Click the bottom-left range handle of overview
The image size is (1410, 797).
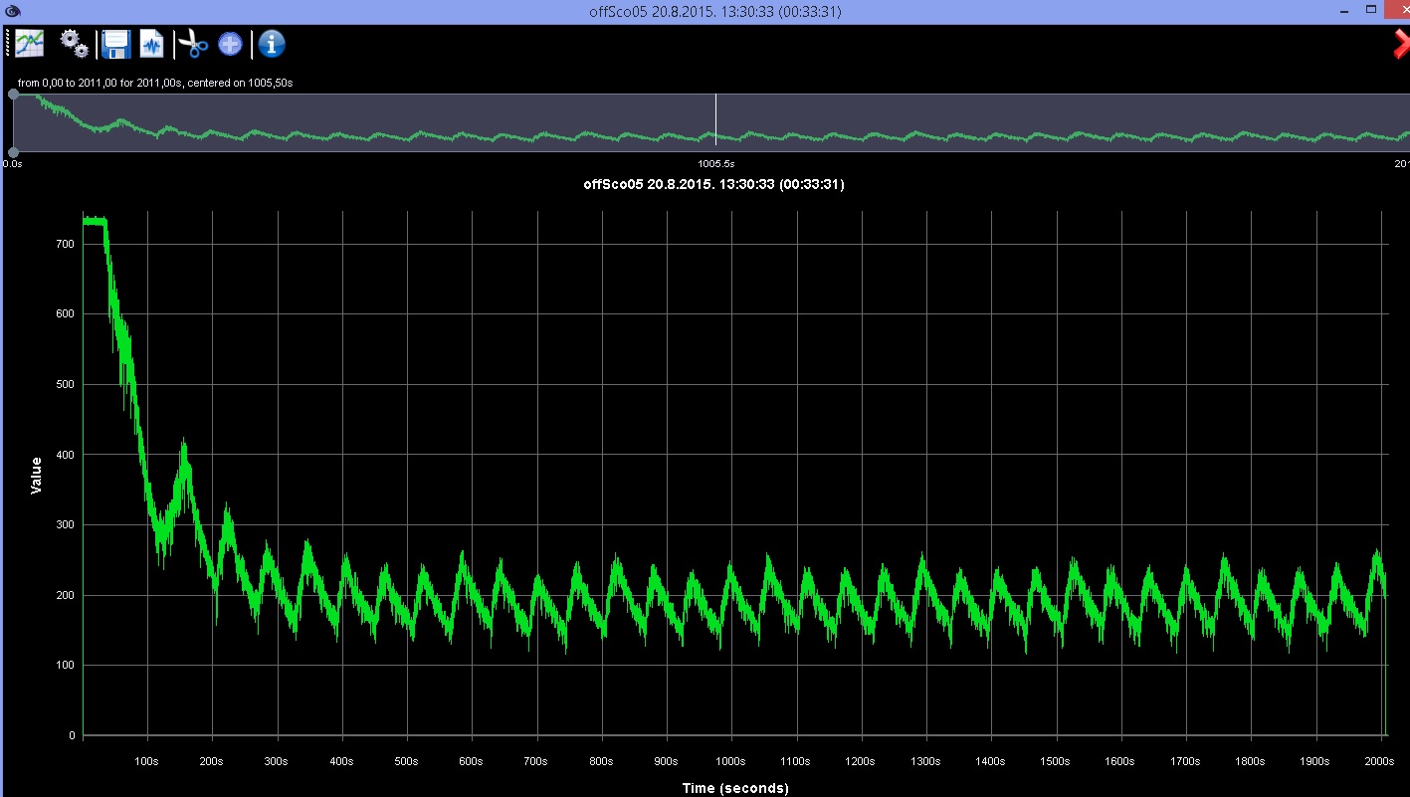13,151
